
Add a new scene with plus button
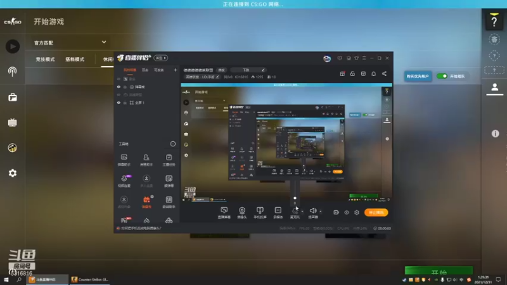tap(176, 70)
